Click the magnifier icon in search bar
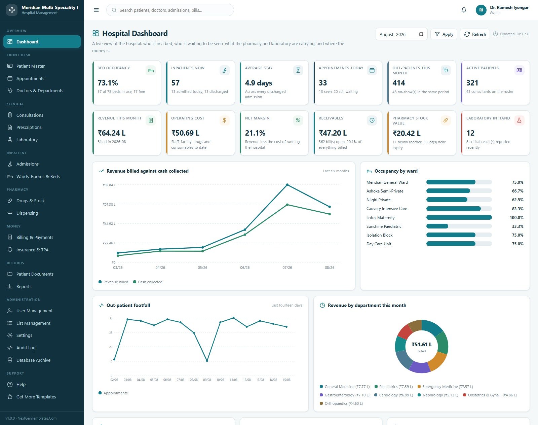This screenshot has width=538, height=425. [114, 10]
